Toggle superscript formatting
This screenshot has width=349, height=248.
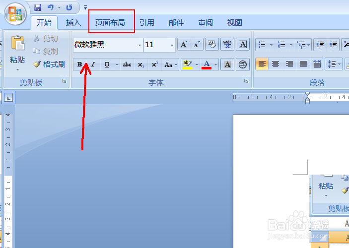(155, 64)
